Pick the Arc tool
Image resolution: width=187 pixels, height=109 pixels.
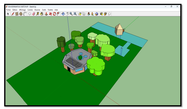(x=25, y=14)
